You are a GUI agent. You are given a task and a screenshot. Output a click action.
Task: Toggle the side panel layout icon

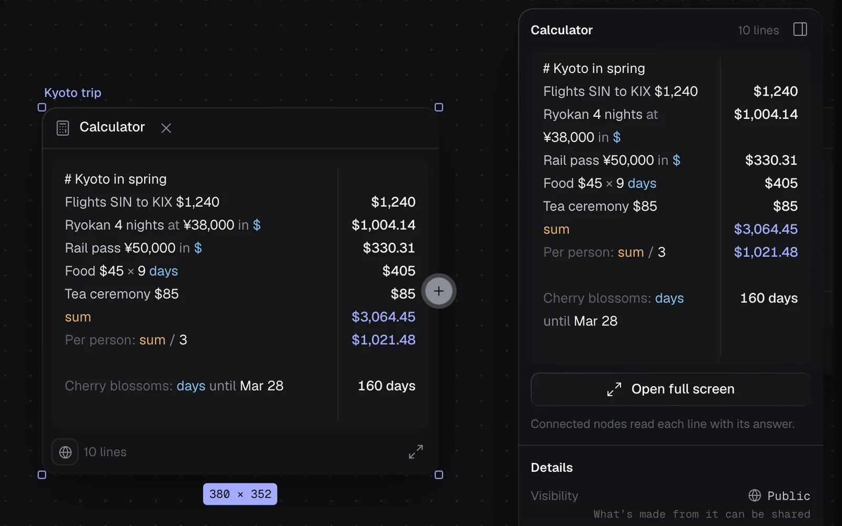pos(800,29)
